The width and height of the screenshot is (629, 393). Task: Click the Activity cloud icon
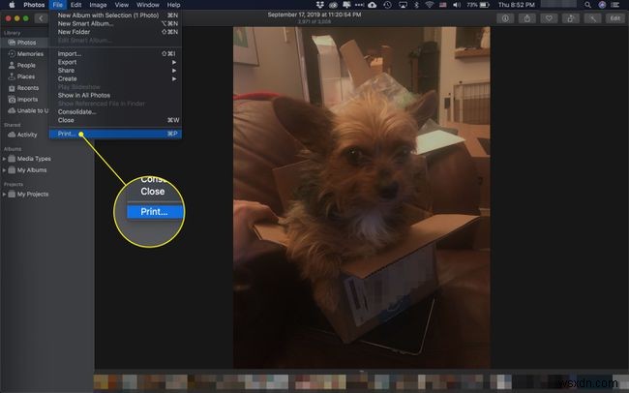[x=12, y=135]
